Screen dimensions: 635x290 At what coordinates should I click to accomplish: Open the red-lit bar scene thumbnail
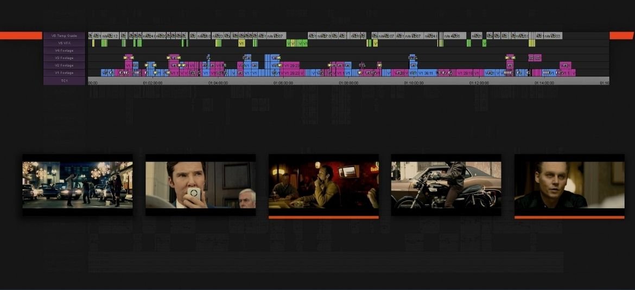pos(323,185)
